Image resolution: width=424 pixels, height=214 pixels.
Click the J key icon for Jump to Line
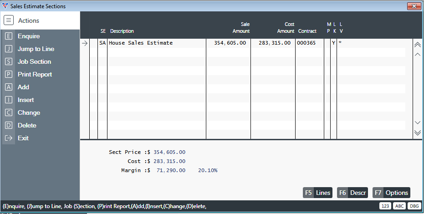(9, 49)
